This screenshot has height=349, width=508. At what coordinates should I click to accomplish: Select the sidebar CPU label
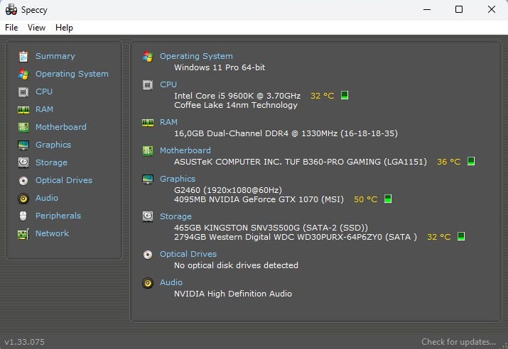[44, 92]
